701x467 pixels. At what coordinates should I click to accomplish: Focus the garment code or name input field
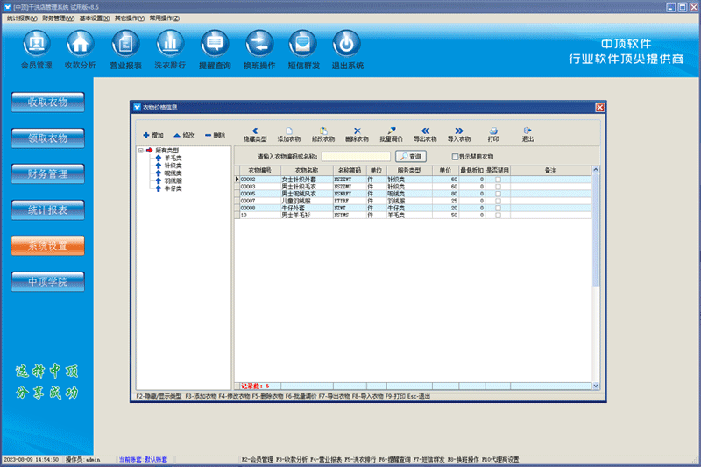(356, 157)
